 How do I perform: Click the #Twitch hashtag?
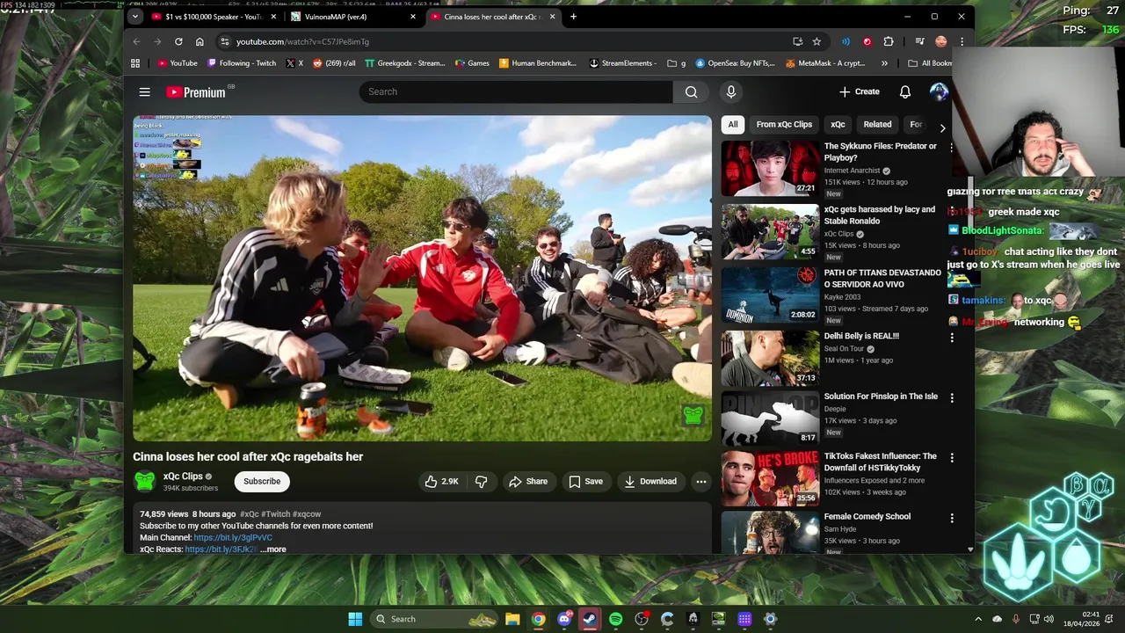coord(274,513)
